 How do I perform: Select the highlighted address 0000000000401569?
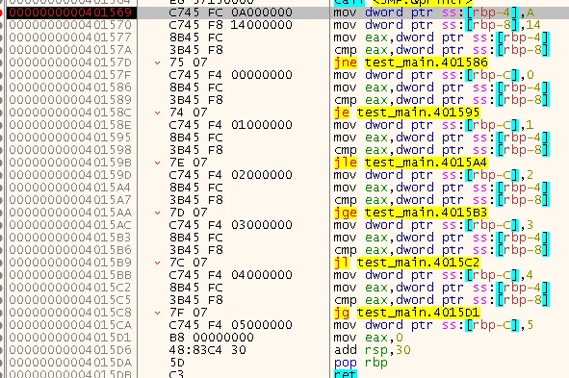coord(70,13)
